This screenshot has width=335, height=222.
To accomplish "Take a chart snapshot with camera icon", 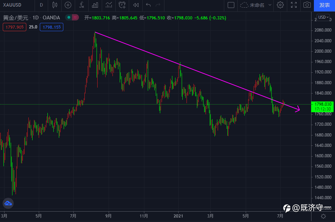I will click(307, 5).
